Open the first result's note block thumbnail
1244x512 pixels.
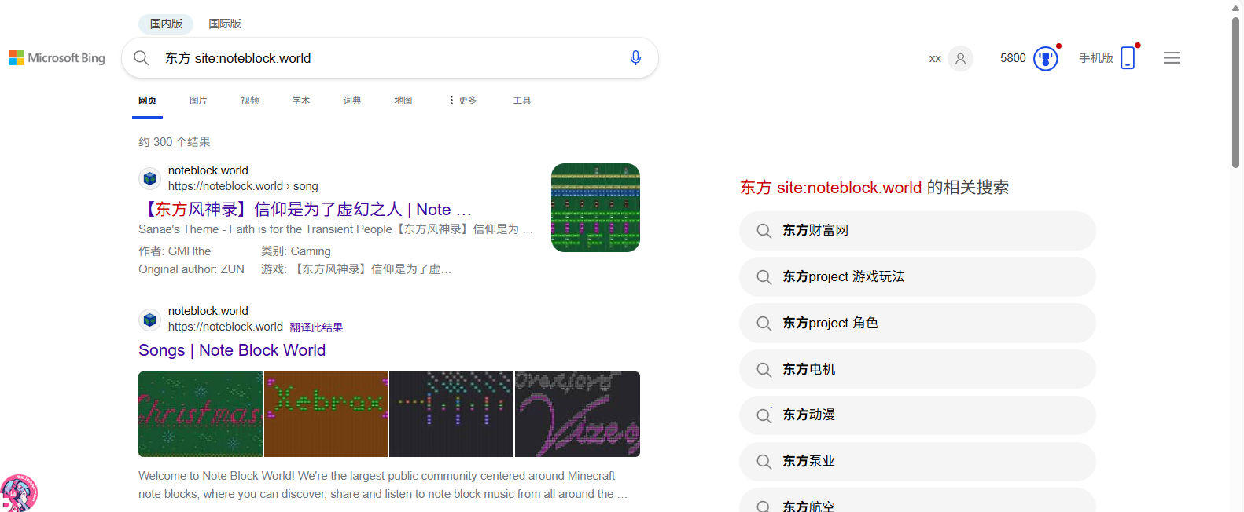tap(595, 207)
